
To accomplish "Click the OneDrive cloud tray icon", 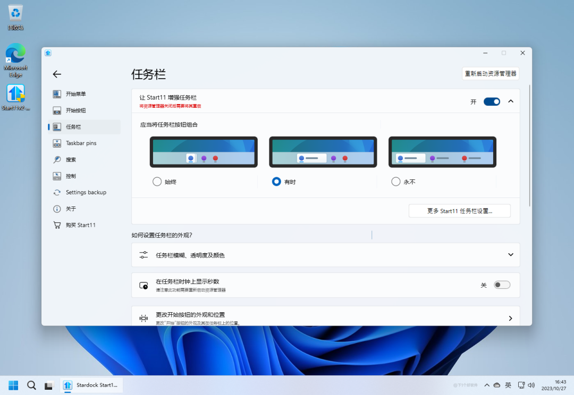I will click(x=497, y=385).
